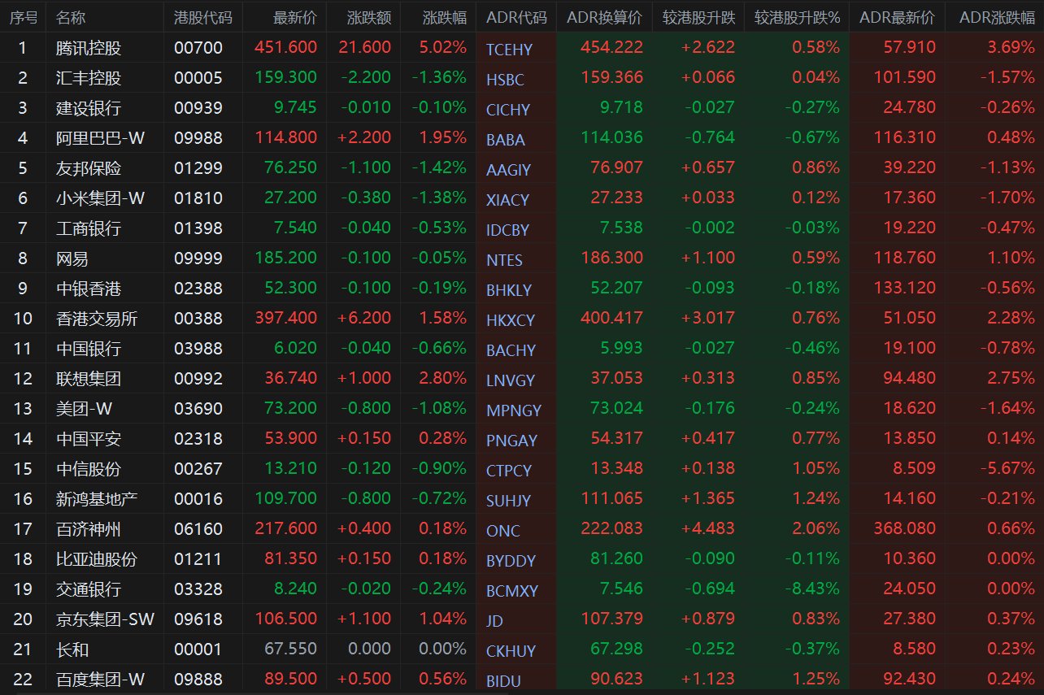Click the 联想集团 stock name
This screenshot has height=695, width=1044.
click(89, 379)
